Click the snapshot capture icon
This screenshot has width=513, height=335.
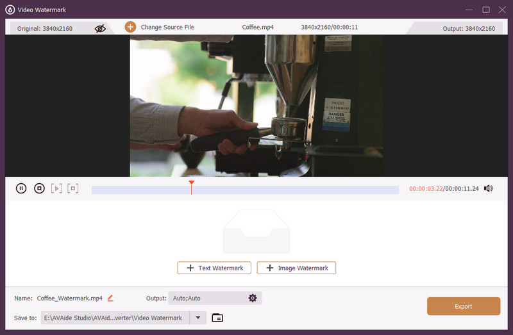(x=73, y=188)
